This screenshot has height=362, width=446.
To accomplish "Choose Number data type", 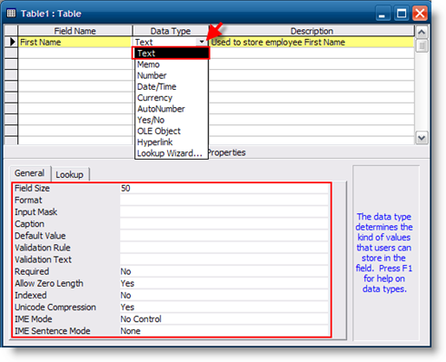I will tap(172, 75).
